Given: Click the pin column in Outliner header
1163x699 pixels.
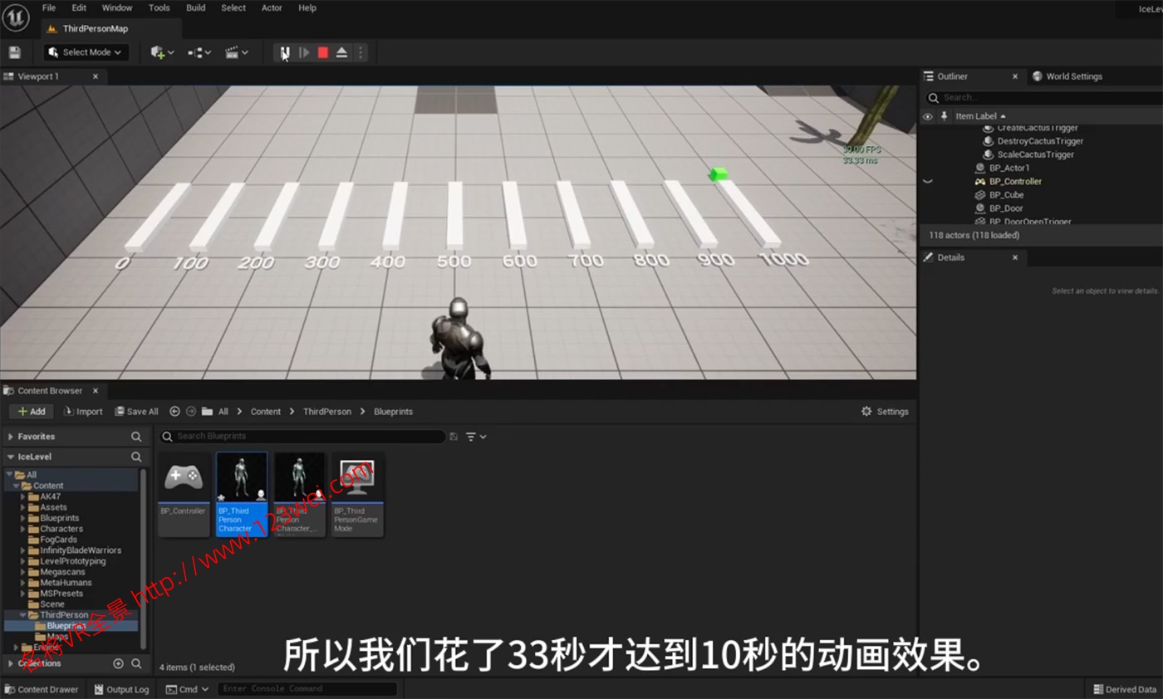Looking at the screenshot, I should [x=945, y=115].
